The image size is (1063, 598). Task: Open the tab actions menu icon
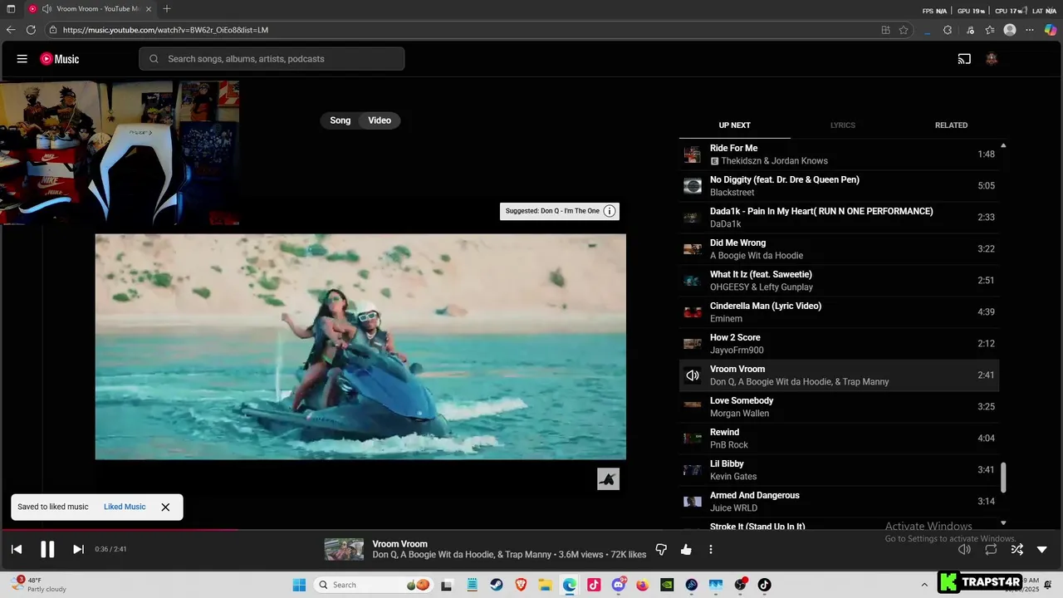[11, 9]
